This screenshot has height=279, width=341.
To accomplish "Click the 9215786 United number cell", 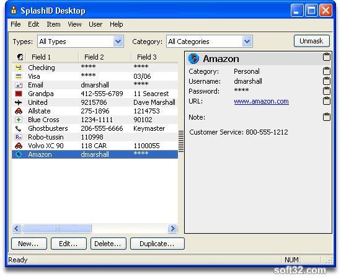I will tap(94, 102).
